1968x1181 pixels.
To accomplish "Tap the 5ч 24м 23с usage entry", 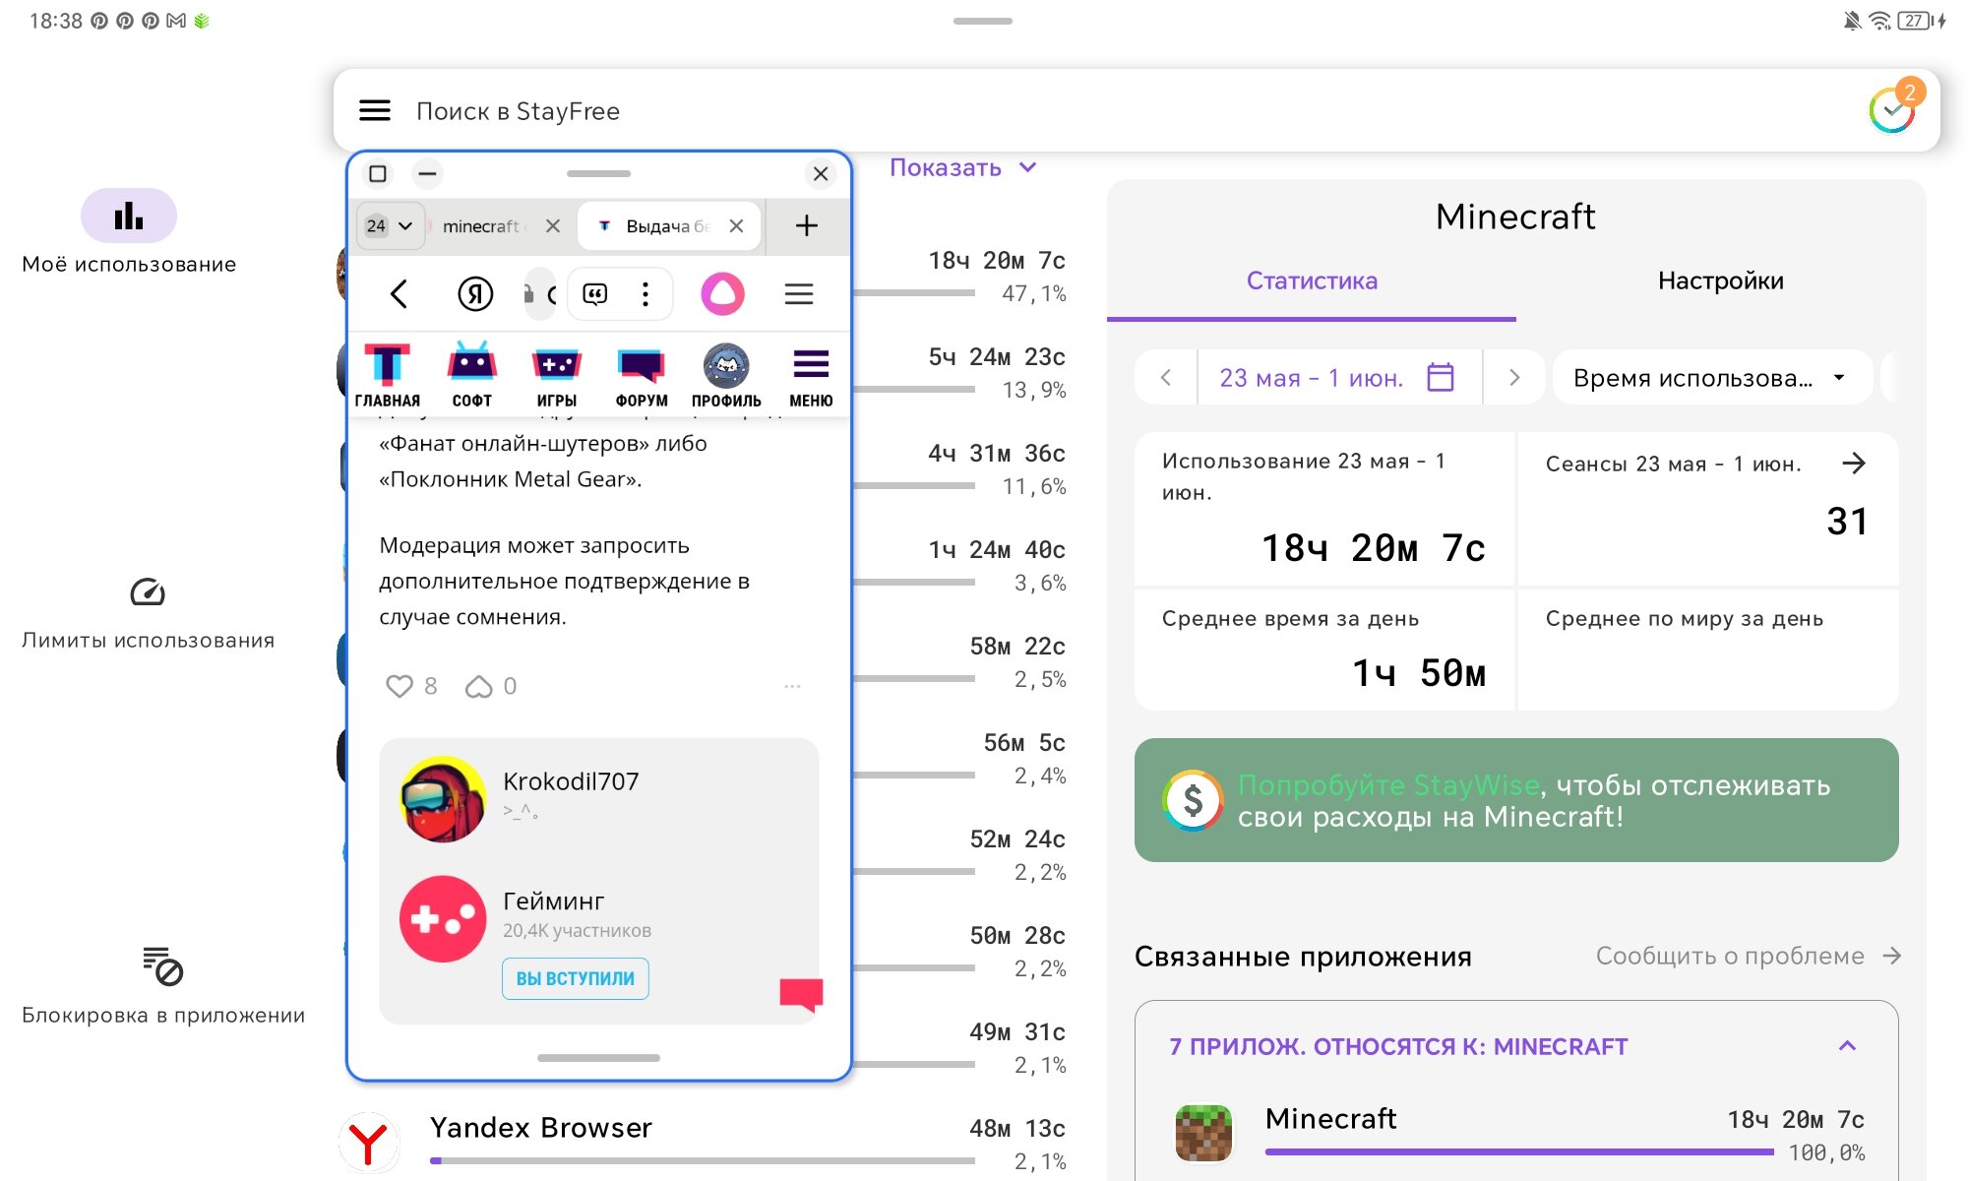I will pos(997,372).
